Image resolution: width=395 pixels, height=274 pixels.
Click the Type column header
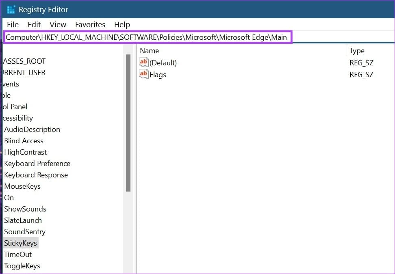357,51
